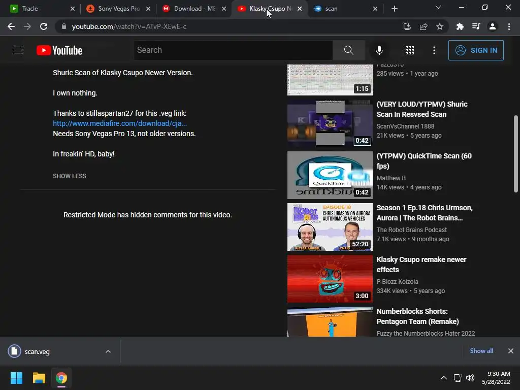Close the scan tab

pyautogui.click(x=375, y=9)
